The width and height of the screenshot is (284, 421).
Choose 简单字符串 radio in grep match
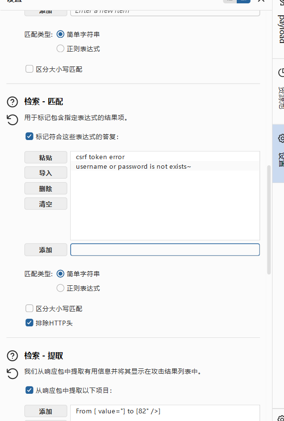tap(60, 274)
